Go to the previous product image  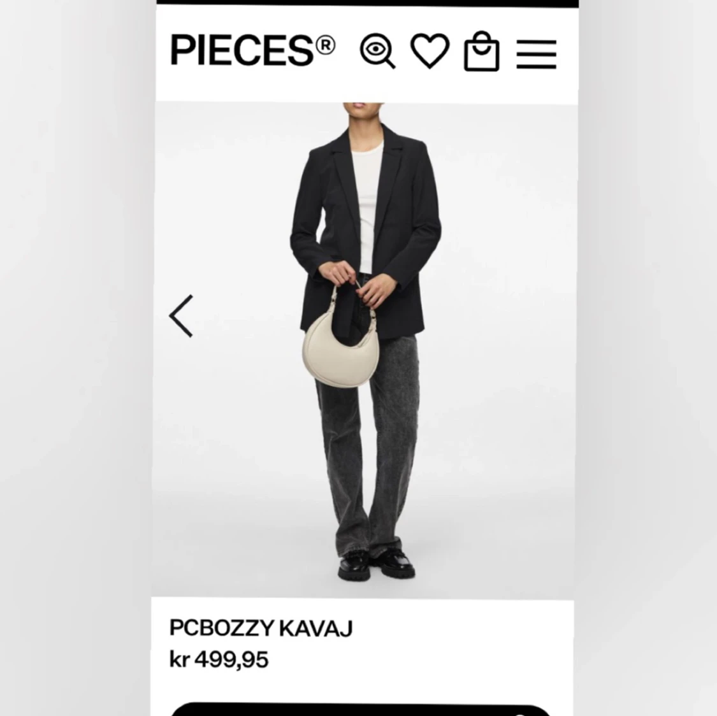(182, 316)
